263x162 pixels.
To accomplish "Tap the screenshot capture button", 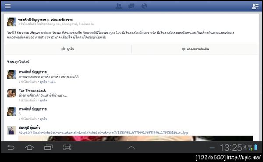I will (67, 148).
